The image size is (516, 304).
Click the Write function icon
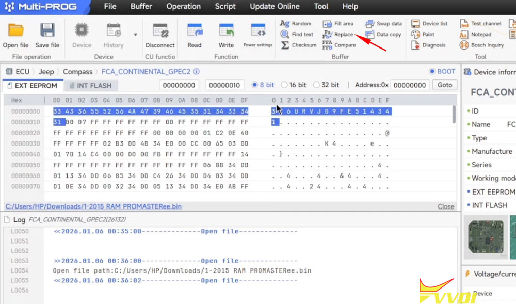pos(226,31)
